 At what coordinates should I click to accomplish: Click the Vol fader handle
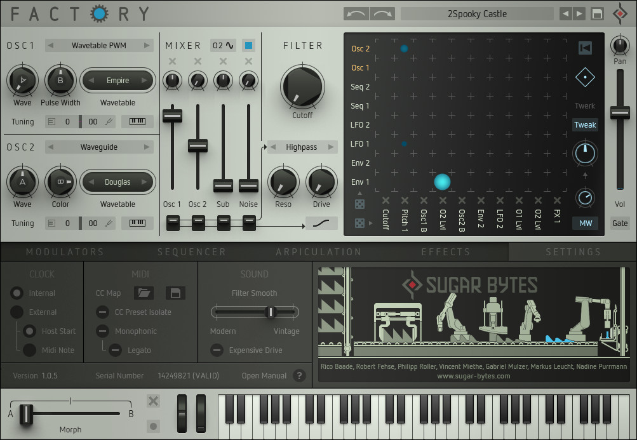pos(620,112)
